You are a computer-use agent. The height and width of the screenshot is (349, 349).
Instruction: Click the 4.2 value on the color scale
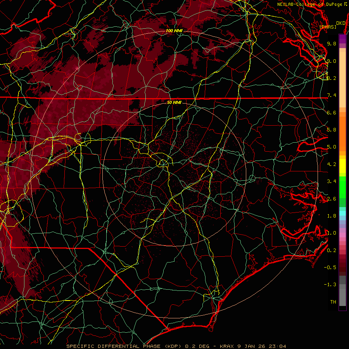pyautogui.click(x=332, y=164)
